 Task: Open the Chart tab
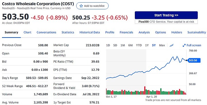tap(28, 32)
